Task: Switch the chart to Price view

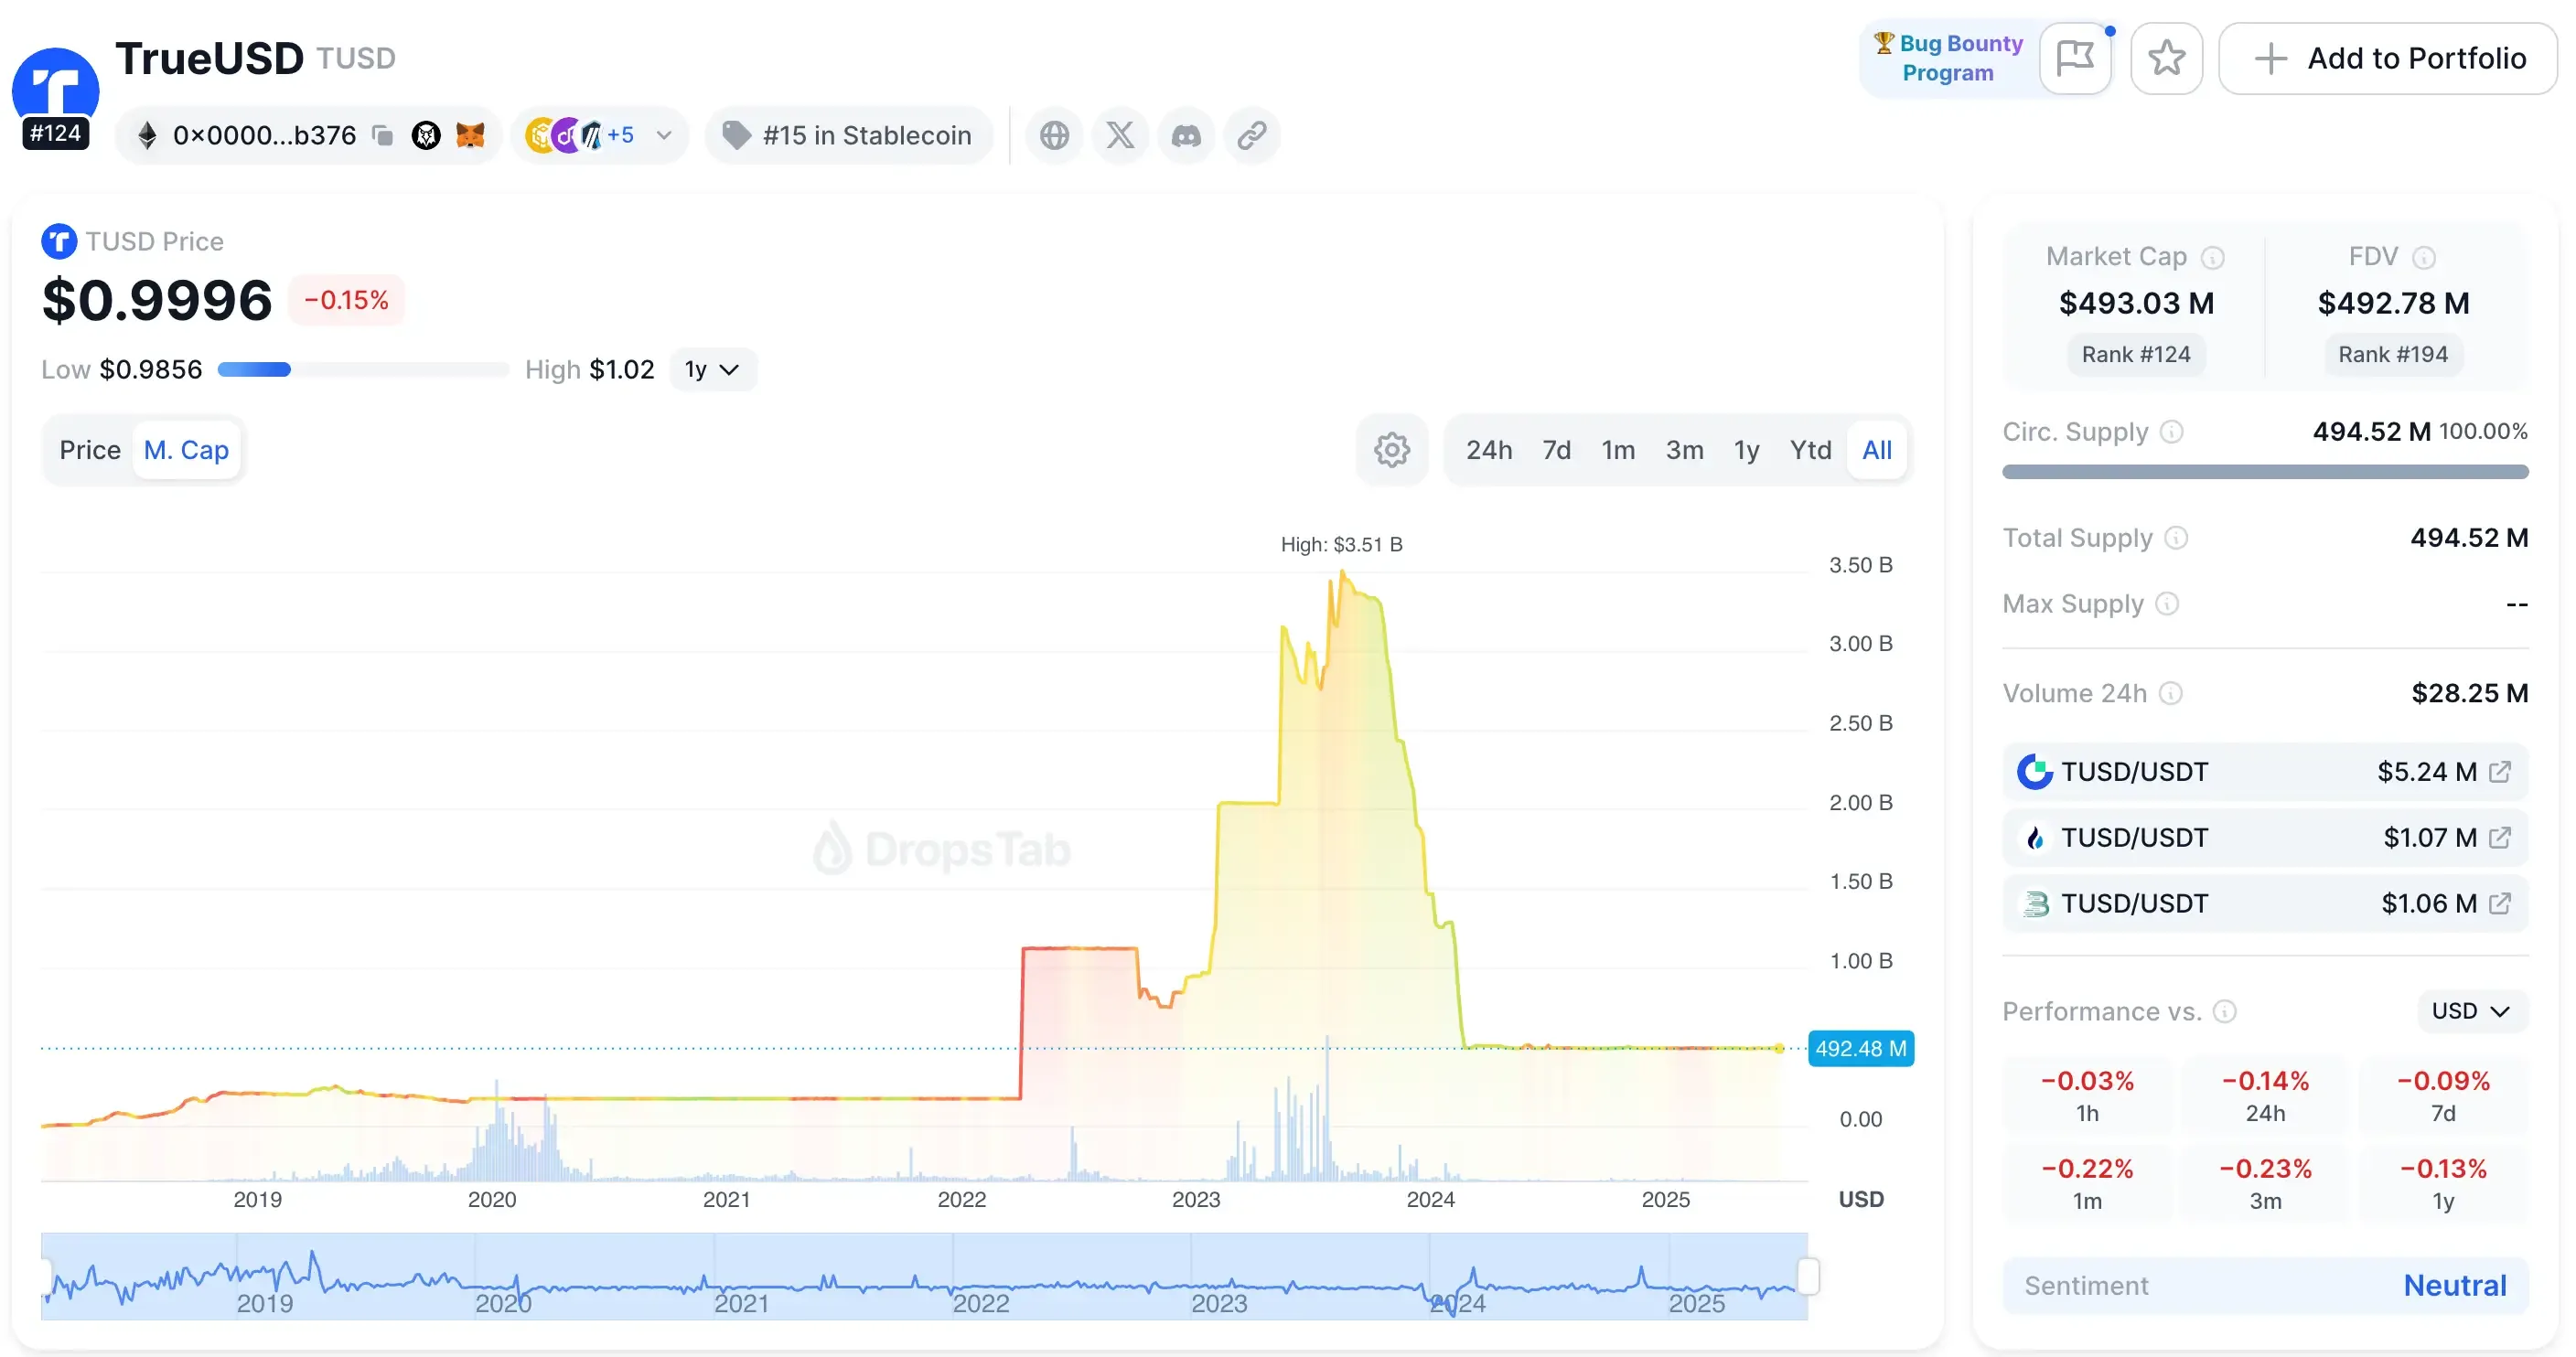Action: pos(90,450)
